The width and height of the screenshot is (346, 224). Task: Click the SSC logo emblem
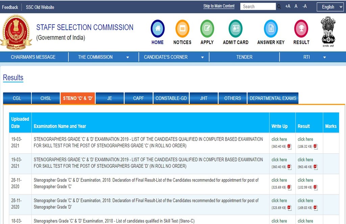tap(16, 32)
